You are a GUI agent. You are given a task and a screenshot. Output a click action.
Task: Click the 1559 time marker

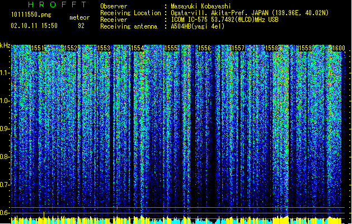pos(305,48)
